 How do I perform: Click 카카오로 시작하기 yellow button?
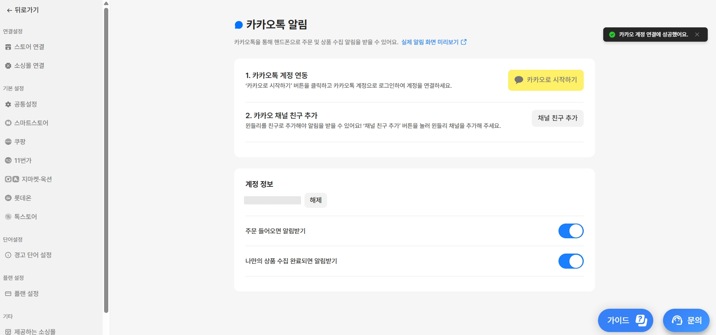tap(546, 80)
